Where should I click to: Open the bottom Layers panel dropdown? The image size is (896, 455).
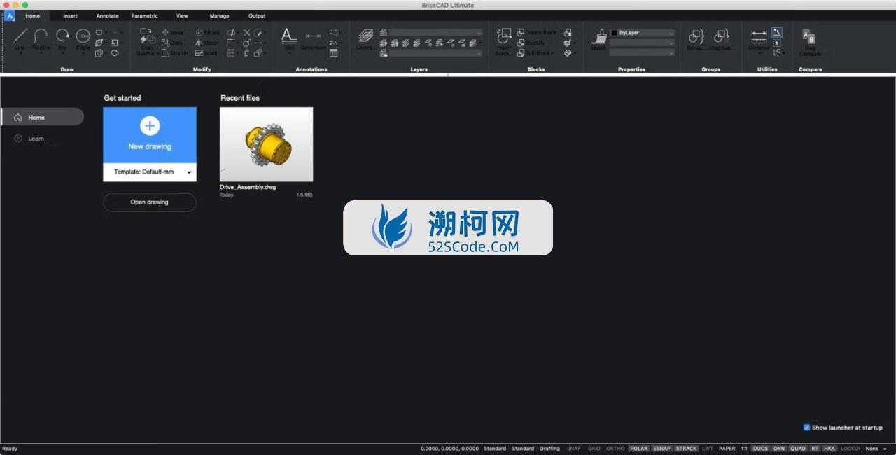click(x=436, y=53)
